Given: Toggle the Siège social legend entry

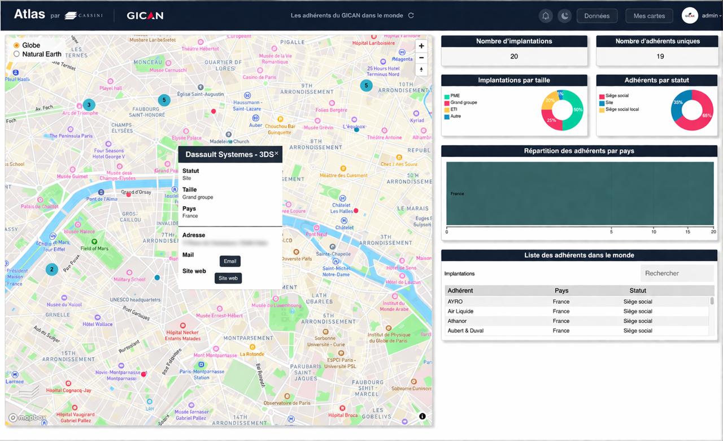Looking at the screenshot, I should [613, 96].
